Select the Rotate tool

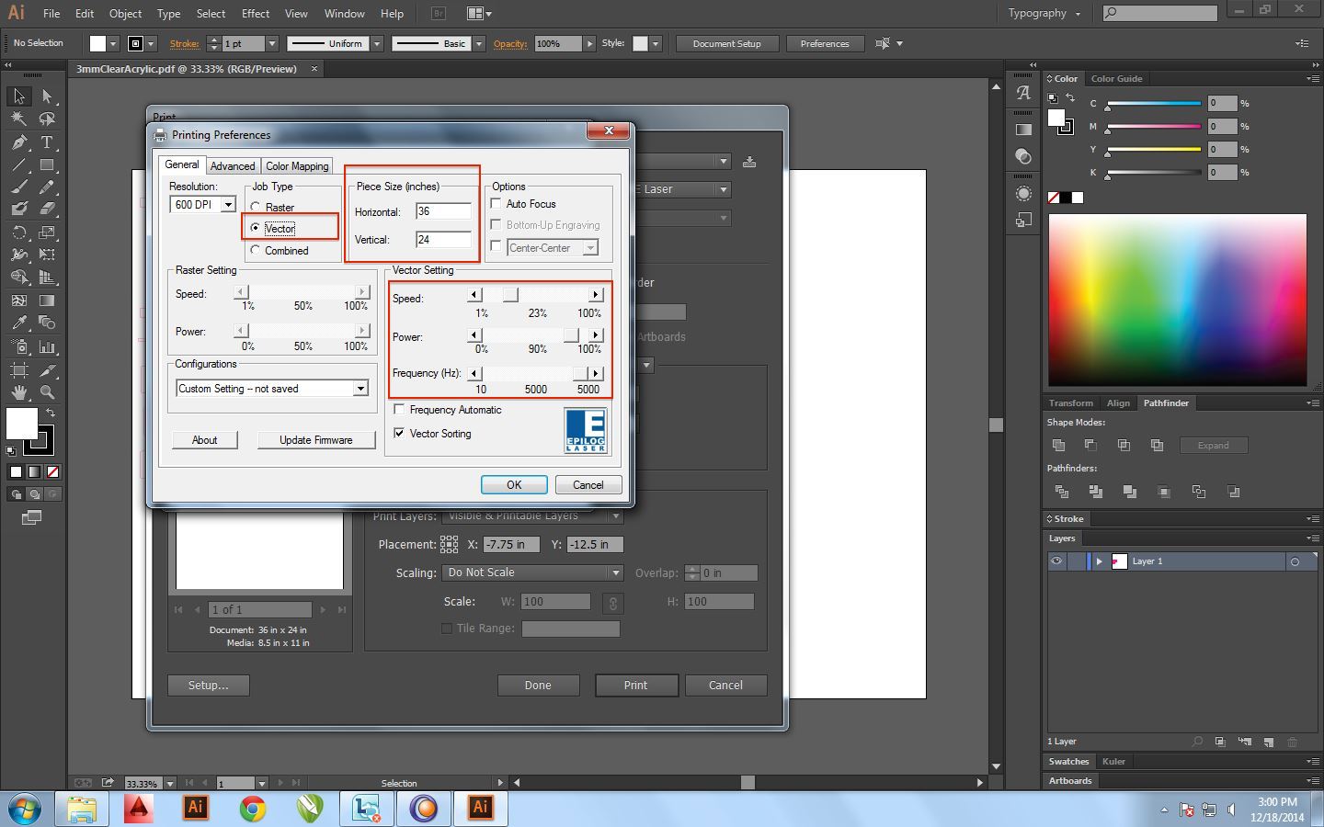point(18,232)
